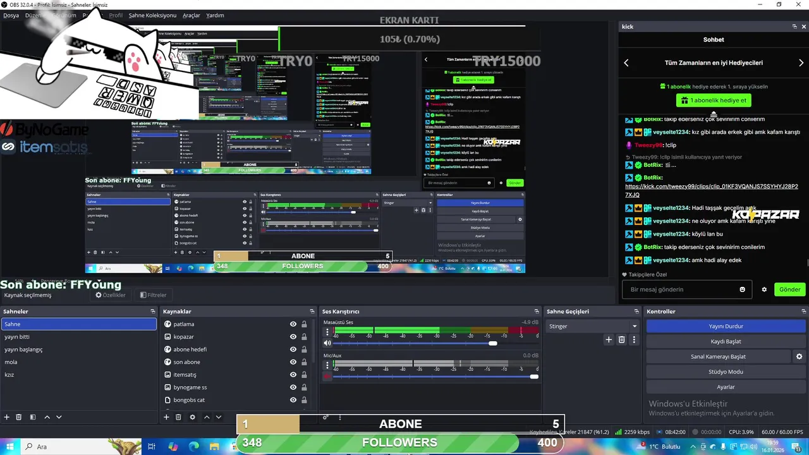
Task: Float the Sahneler dock panel
Action: [x=152, y=312]
